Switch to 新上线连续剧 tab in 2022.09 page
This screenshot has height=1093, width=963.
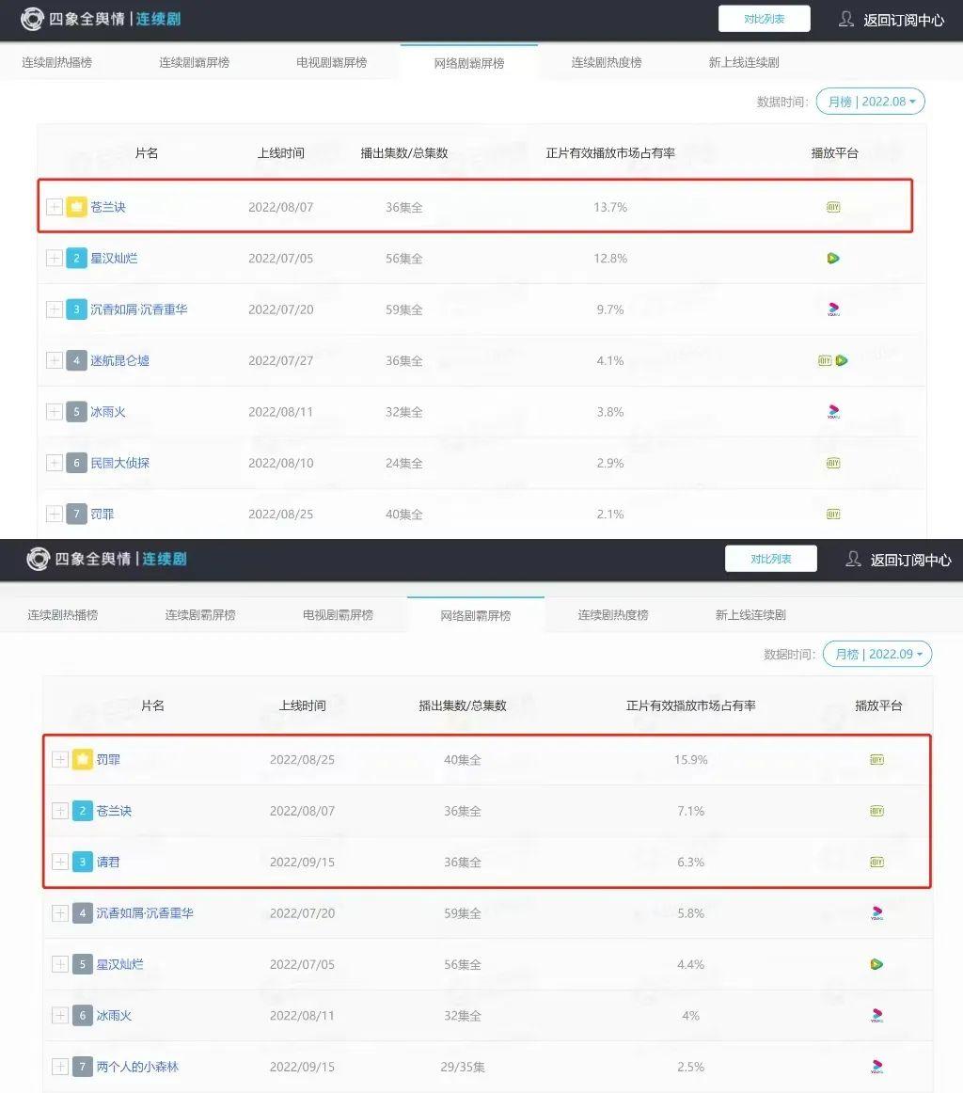pos(750,615)
